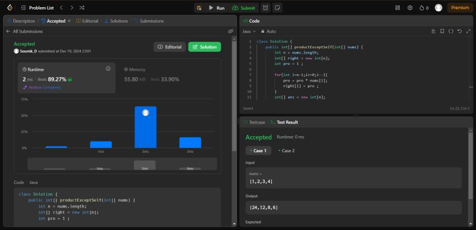Click Analyze Complexity link

(x=42, y=87)
